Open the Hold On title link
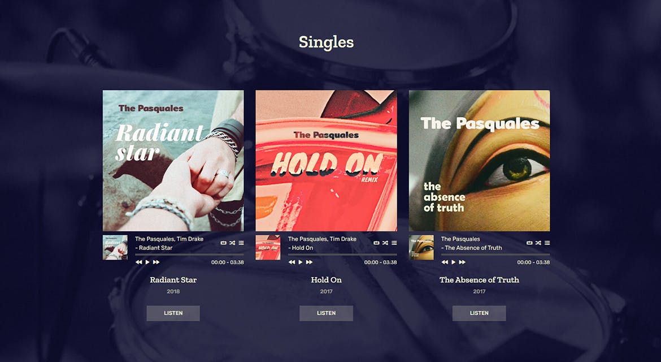Viewport: 661px width, 362px height. pyautogui.click(x=327, y=280)
